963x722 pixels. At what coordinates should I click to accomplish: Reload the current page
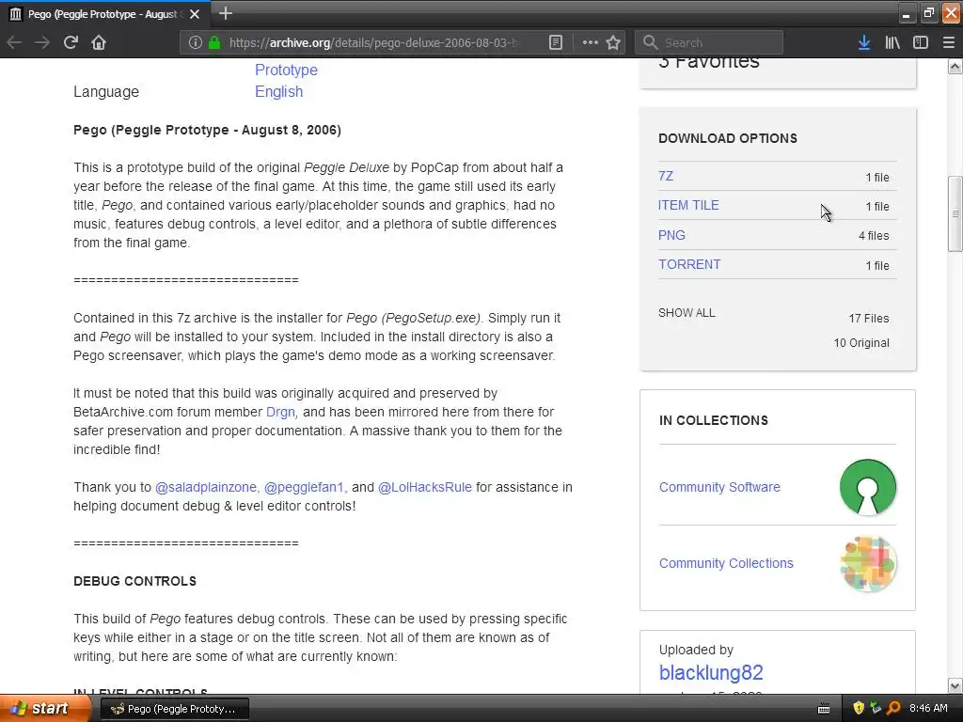pos(71,42)
